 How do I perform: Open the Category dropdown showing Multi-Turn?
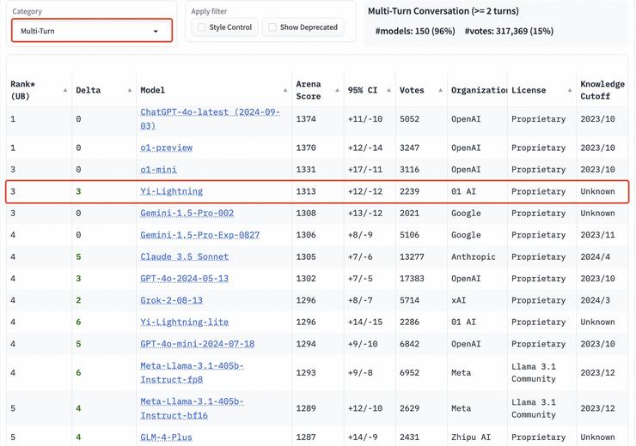(92, 31)
